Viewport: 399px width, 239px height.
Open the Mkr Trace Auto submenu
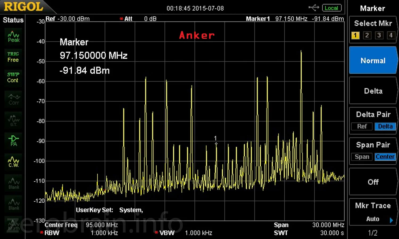(373, 212)
